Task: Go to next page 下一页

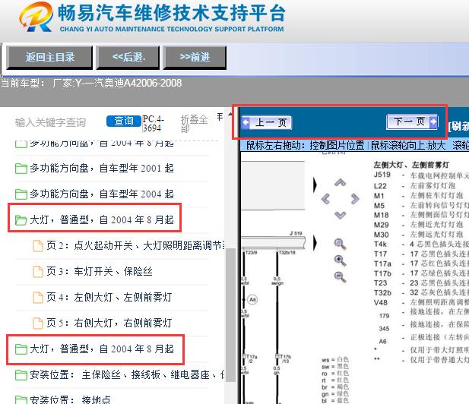Action: coord(412,122)
